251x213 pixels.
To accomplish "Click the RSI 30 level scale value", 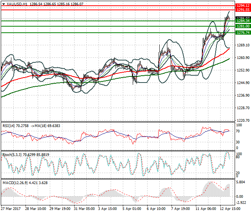I will point(238,142).
